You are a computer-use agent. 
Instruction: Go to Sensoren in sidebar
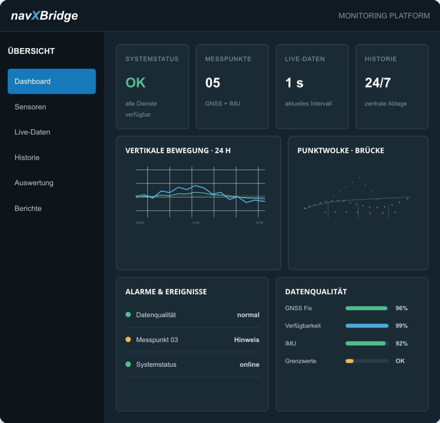(x=31, y=107)
